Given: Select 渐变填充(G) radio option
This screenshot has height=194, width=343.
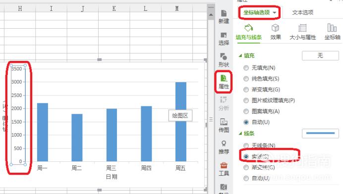Looking at the screenshot, I should (246, 90).
